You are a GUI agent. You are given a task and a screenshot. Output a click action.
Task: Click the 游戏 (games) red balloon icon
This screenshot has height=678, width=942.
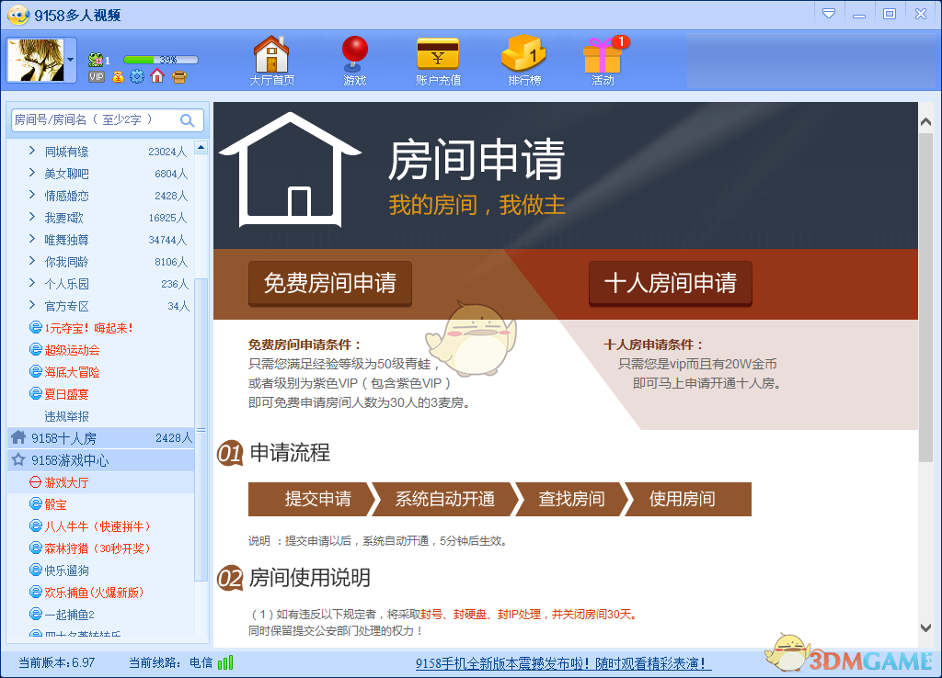(x=354, y=59)
